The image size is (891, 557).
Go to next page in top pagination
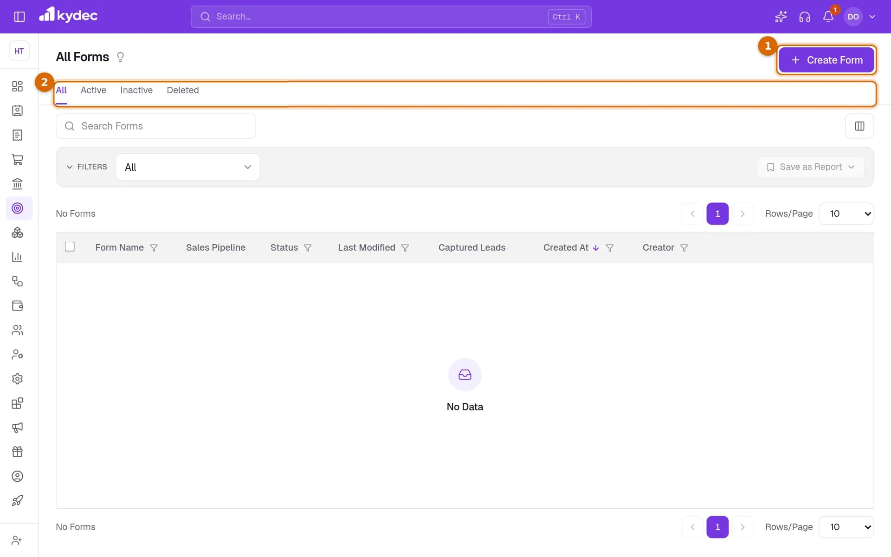point(742,214)
